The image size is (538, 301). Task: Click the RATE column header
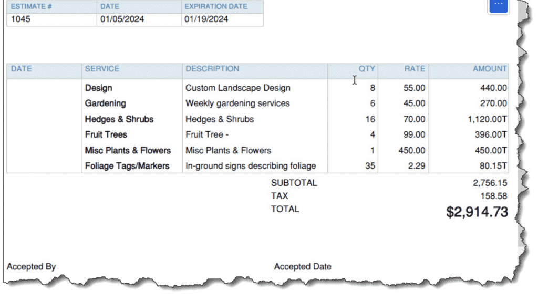415,69
